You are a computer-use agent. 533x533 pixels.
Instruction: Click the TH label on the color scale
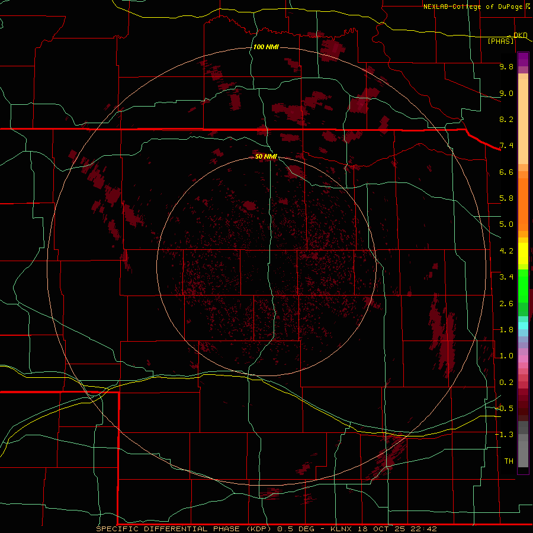tap(509, 461)
